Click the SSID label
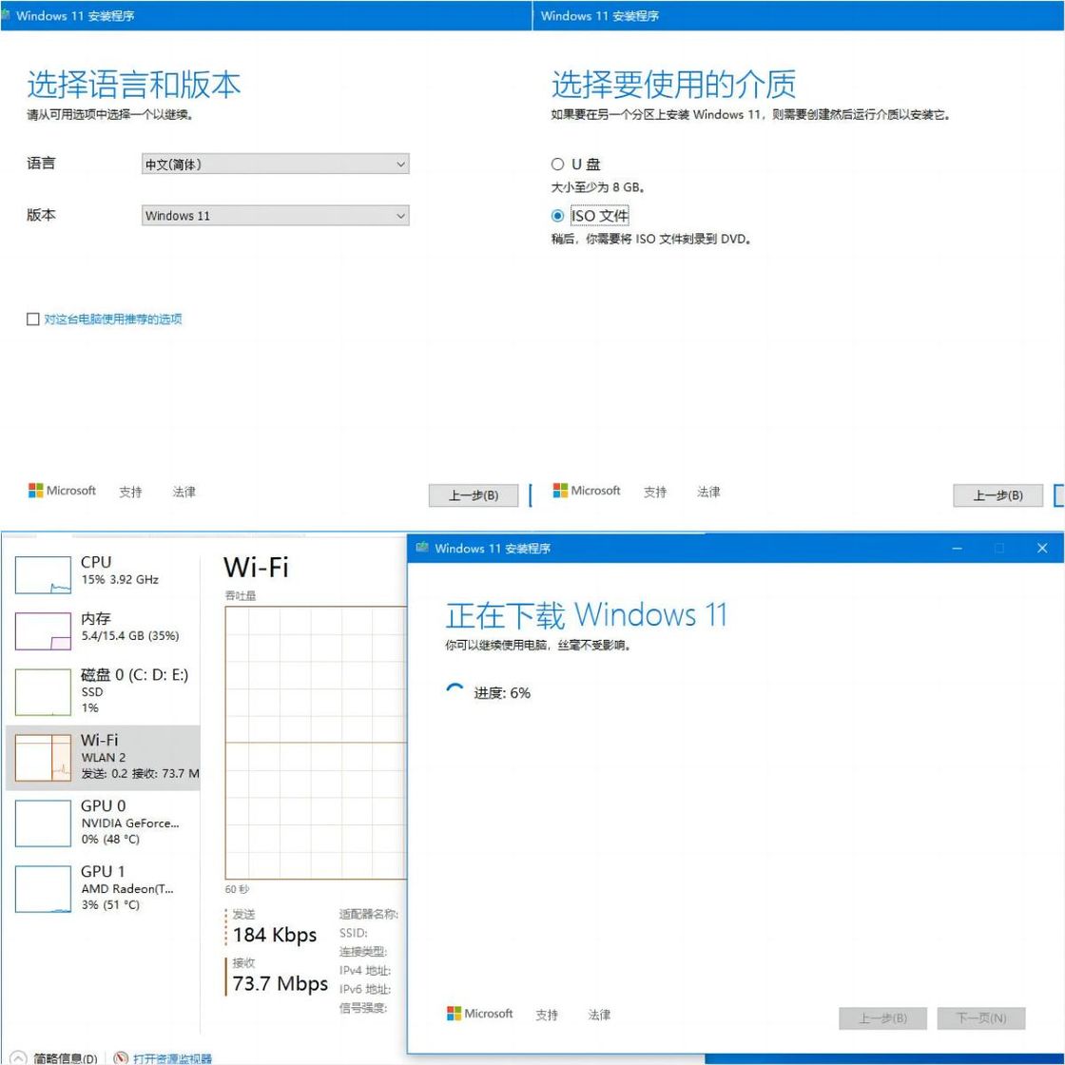Viewport: 1065px width, 1065px height. pos(353,933)
